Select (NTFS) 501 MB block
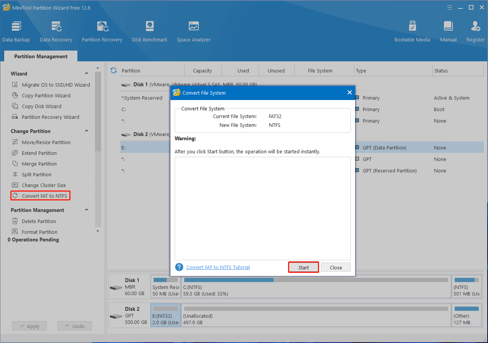 click(467, 286)
